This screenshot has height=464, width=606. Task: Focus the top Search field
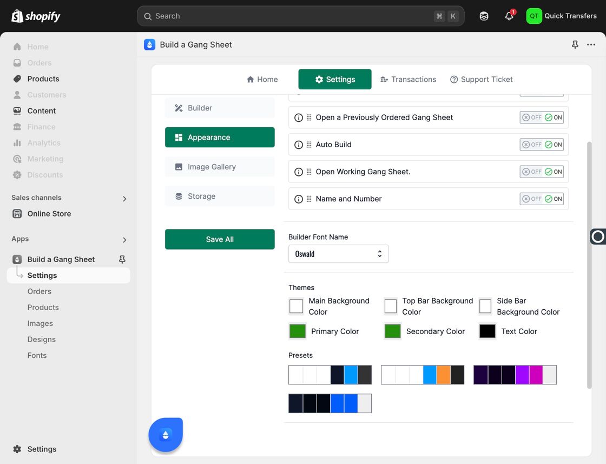tap(301, 16)
